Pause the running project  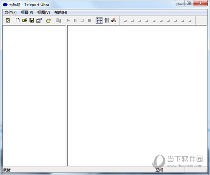pyautogui.click(x=75, y=21)
